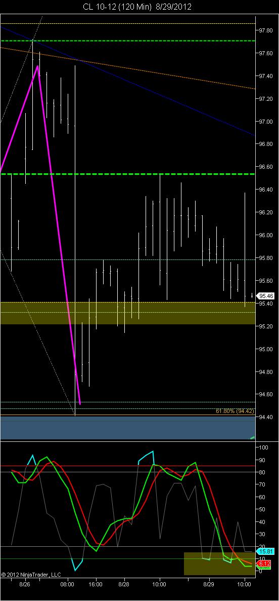Viewport: 279px width, 601px height.
Task: Click the 96.60 price axis label
Action: 266,167
